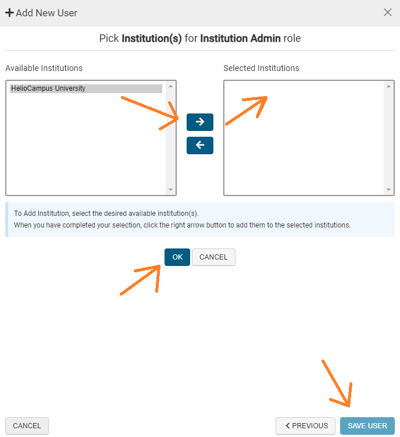Click the SAVE USER button
Image resolution: width=400 pixels, height=437 pixels.
(x=367, y=426)
